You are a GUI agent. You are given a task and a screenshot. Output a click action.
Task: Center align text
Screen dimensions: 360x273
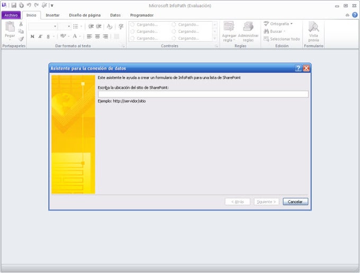click(x=97, y=36)
